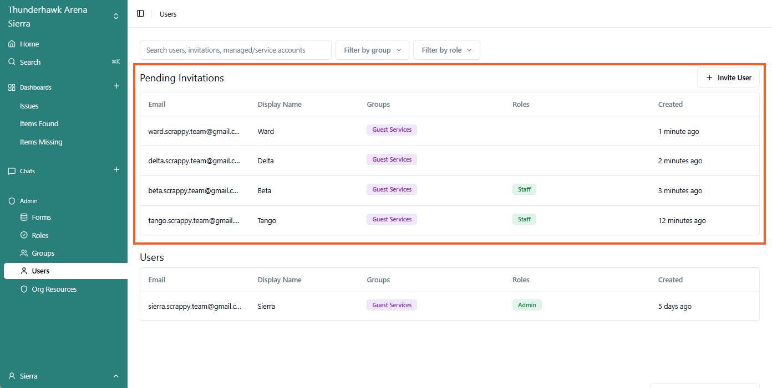
Task: Open the Thunderhawk Arena organization switcher
Action: [x=116, y=17]
